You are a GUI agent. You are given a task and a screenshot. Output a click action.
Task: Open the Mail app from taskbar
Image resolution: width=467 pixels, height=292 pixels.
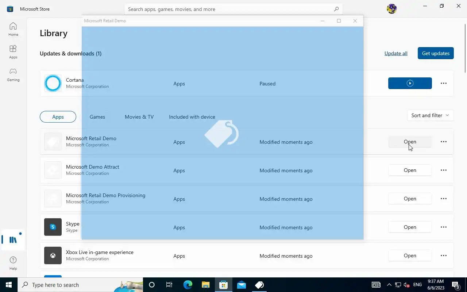241,285
